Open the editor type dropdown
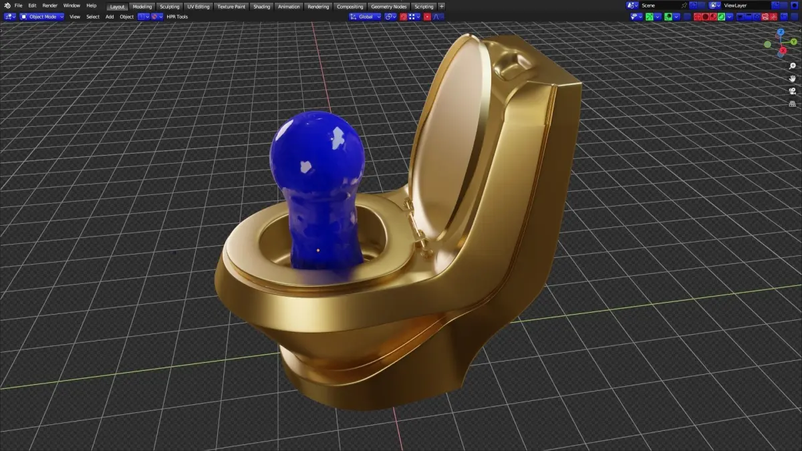The width and height of the screenshot is (802, 451). point(10,17)
